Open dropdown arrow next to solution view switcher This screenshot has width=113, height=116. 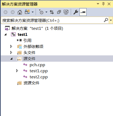click(33, 12)
